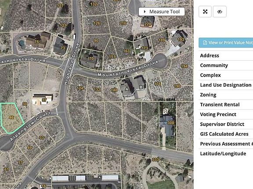253x189 pixels.
Task: Click parcel label 151
Action: tap(112, 56)
